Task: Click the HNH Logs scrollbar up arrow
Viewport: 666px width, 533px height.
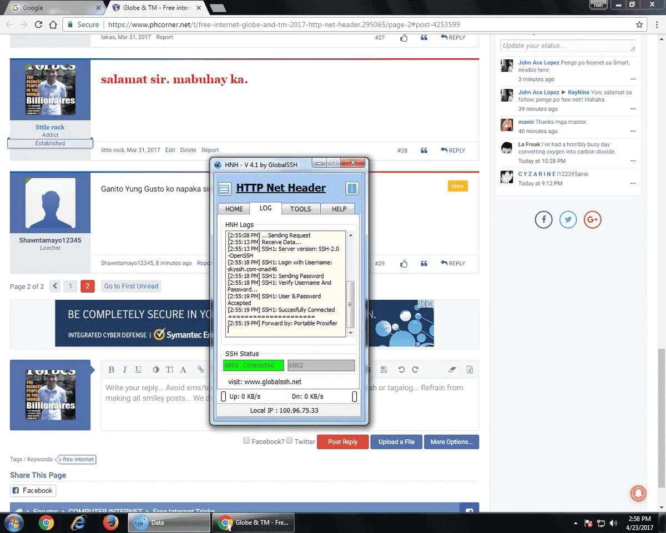Action: (x=350, y=235)
